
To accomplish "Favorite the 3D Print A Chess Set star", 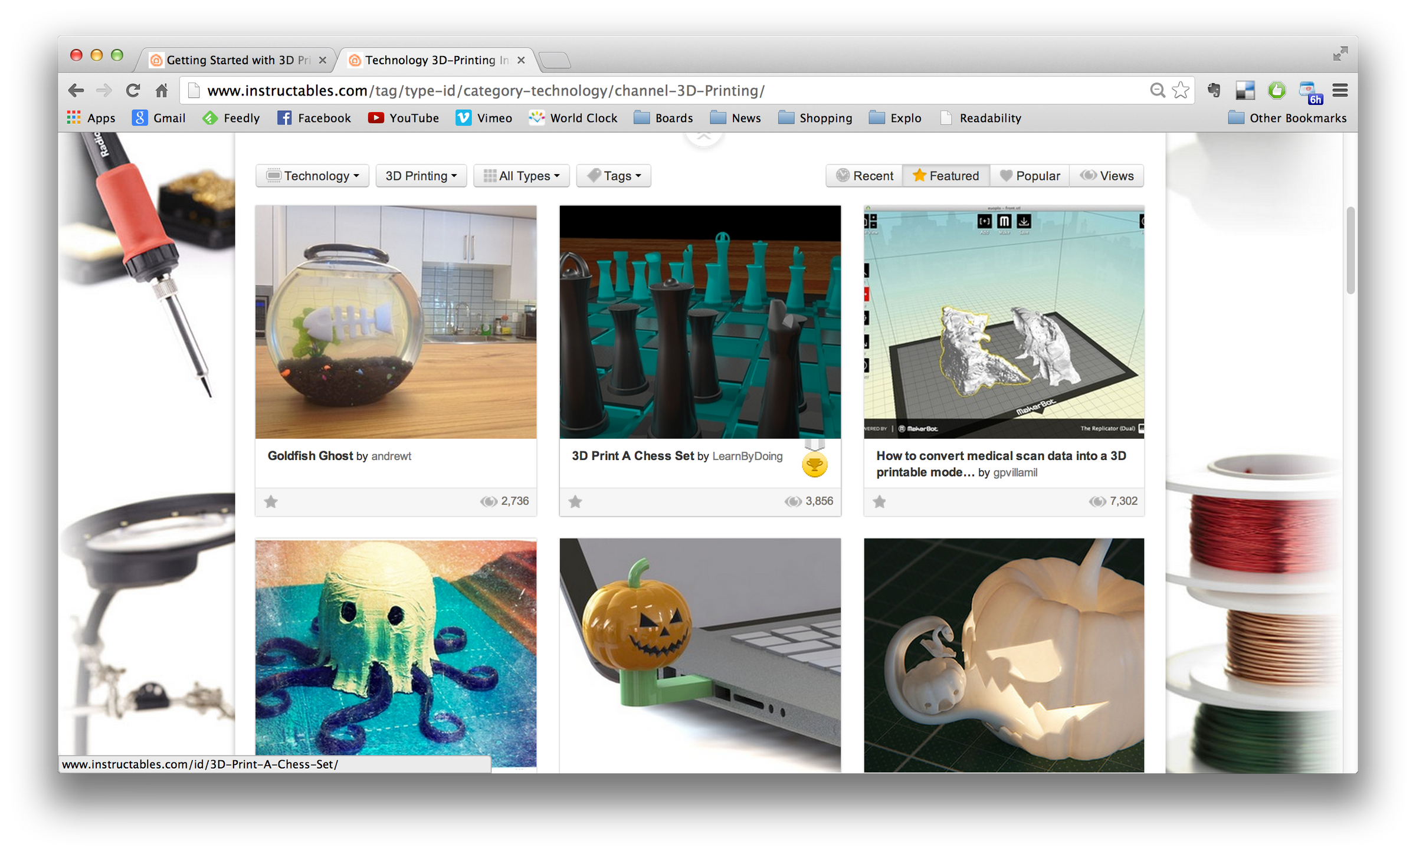I will 575,502.
